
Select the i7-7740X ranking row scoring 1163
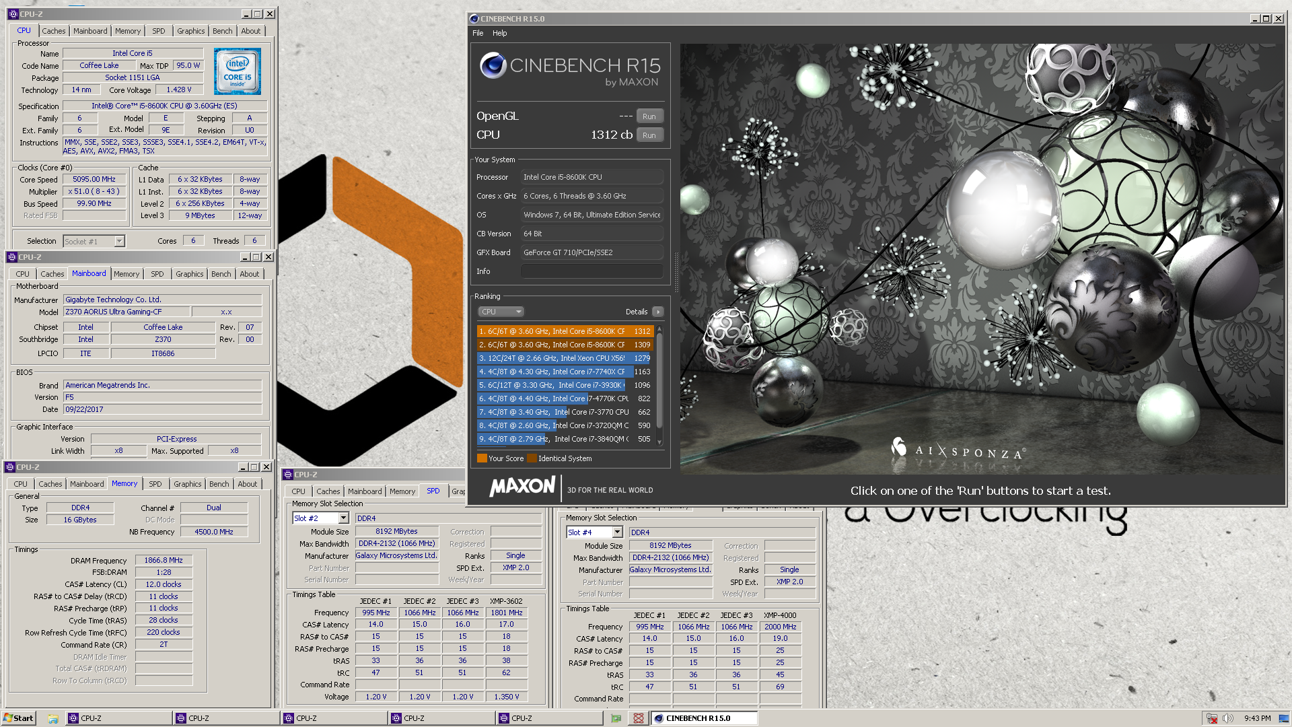coord(565,372)
